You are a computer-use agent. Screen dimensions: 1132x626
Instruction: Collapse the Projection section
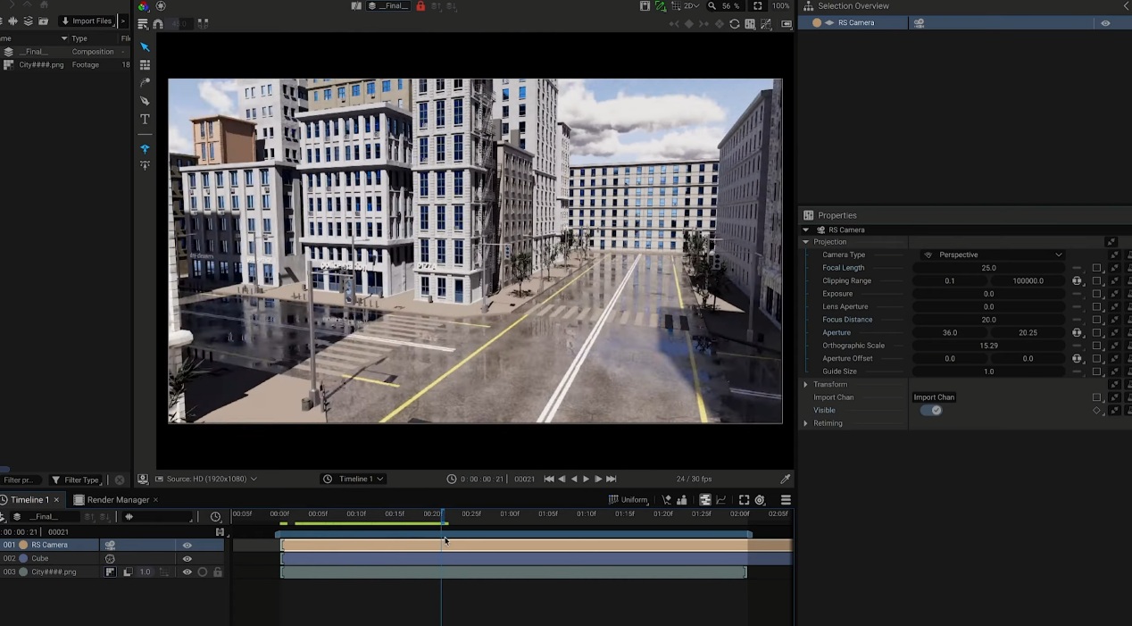[806, 242]
